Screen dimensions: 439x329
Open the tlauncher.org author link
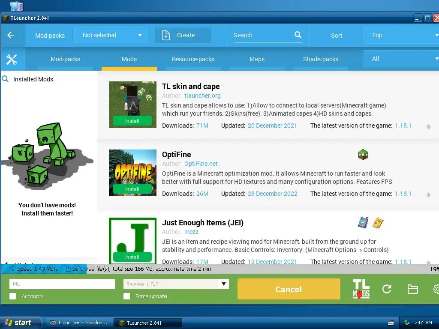coord(202,96)
